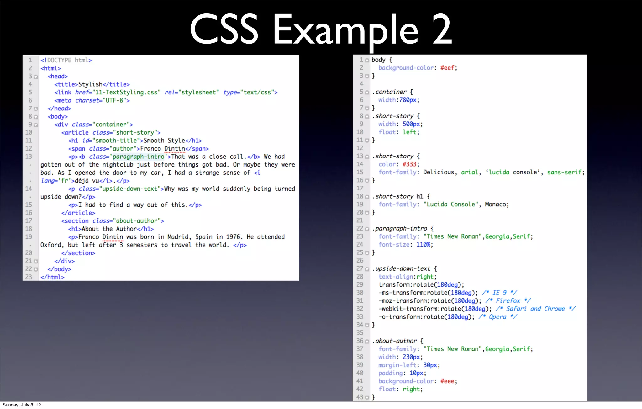This screenshot has height=409, width=642.
Task: Toggle the closing brace fold marker on CSS line 7
Action: (367, 109)
